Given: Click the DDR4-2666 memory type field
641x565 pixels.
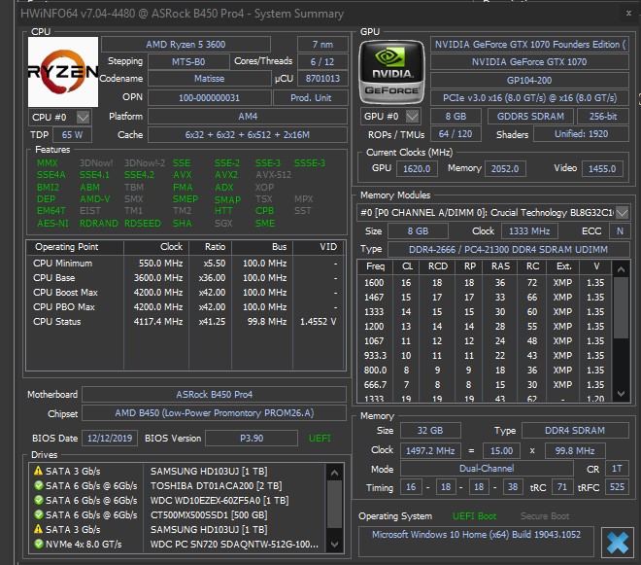Looking at the screenshot, I should (x=509, y=249).
